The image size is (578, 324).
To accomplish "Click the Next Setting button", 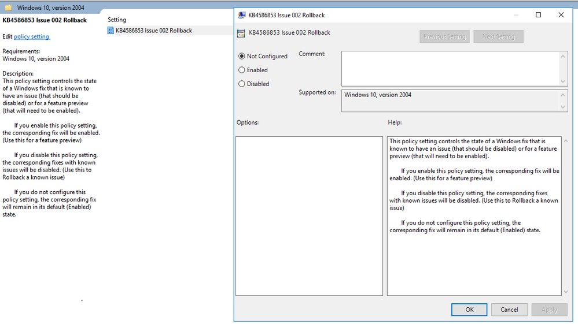I will [498, 36].
